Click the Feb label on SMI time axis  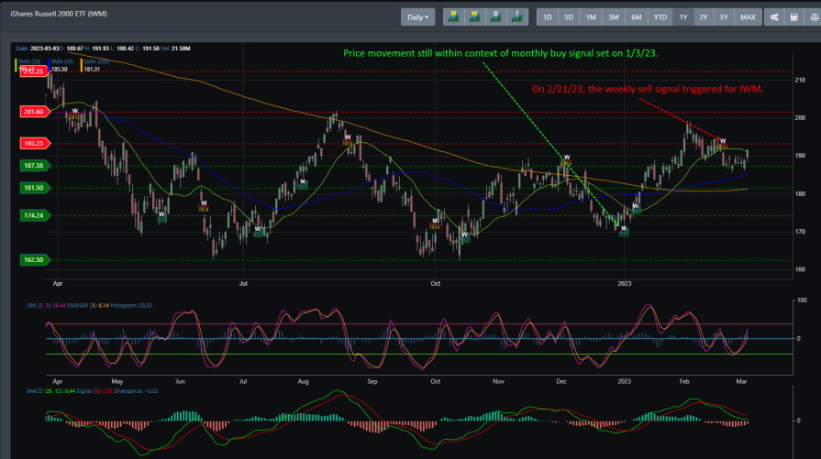click(x=684, y=382)
